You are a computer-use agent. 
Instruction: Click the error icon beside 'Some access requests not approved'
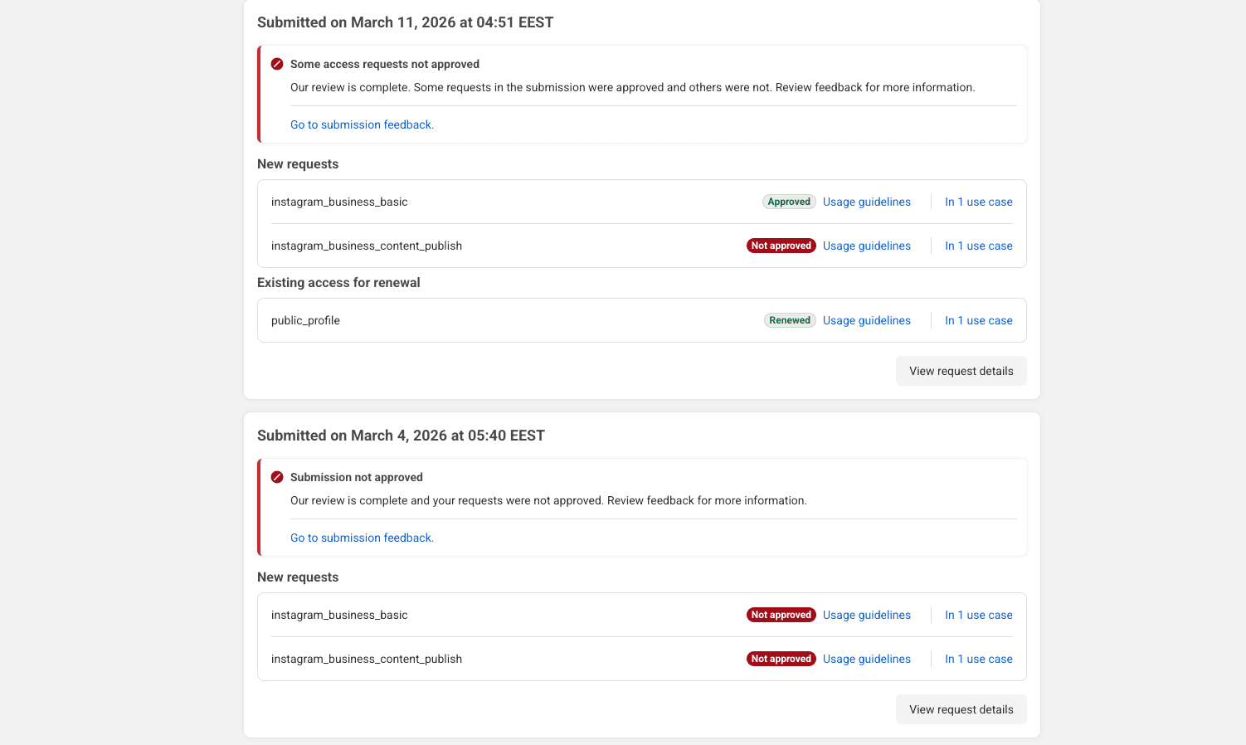point(277,63)
